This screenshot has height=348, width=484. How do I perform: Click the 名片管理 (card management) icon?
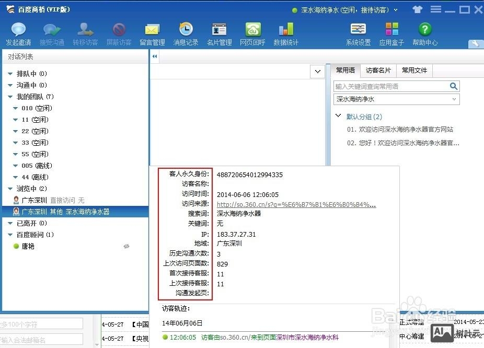pyautogui.click(x=219, y=32)
